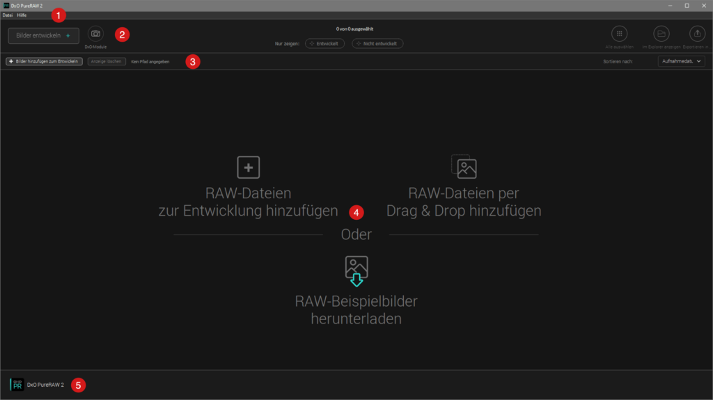Open the Datei menu

[8, 15]
